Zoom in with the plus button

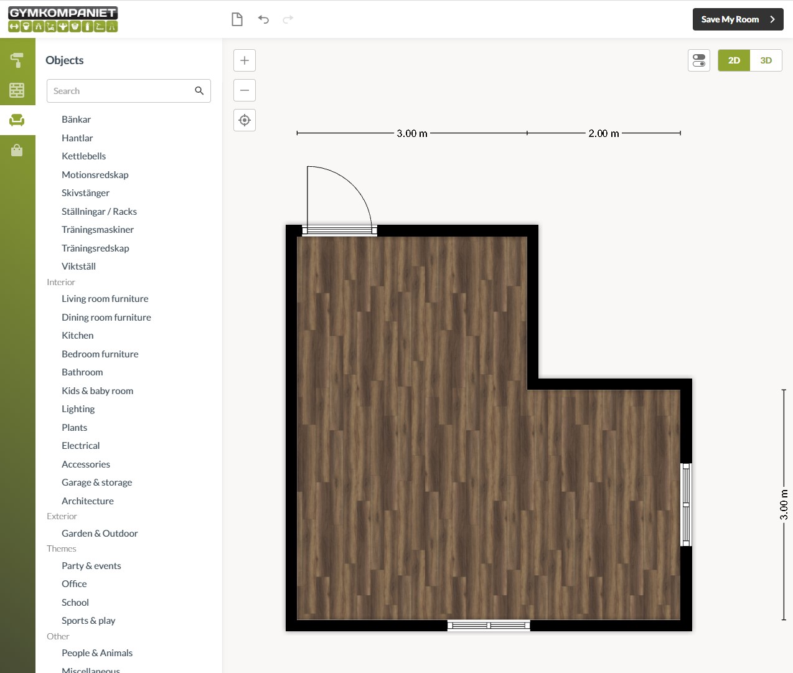coord(245,60)
